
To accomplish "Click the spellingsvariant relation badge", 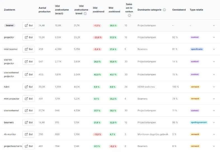I will tap(199, 122).
